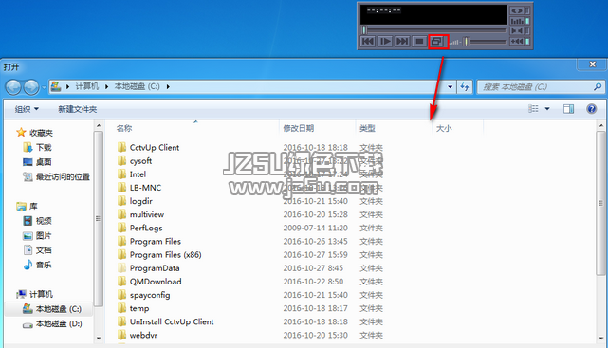608x348 pixels.
Task: Open the 组织 menu
Action: (27, 109)
